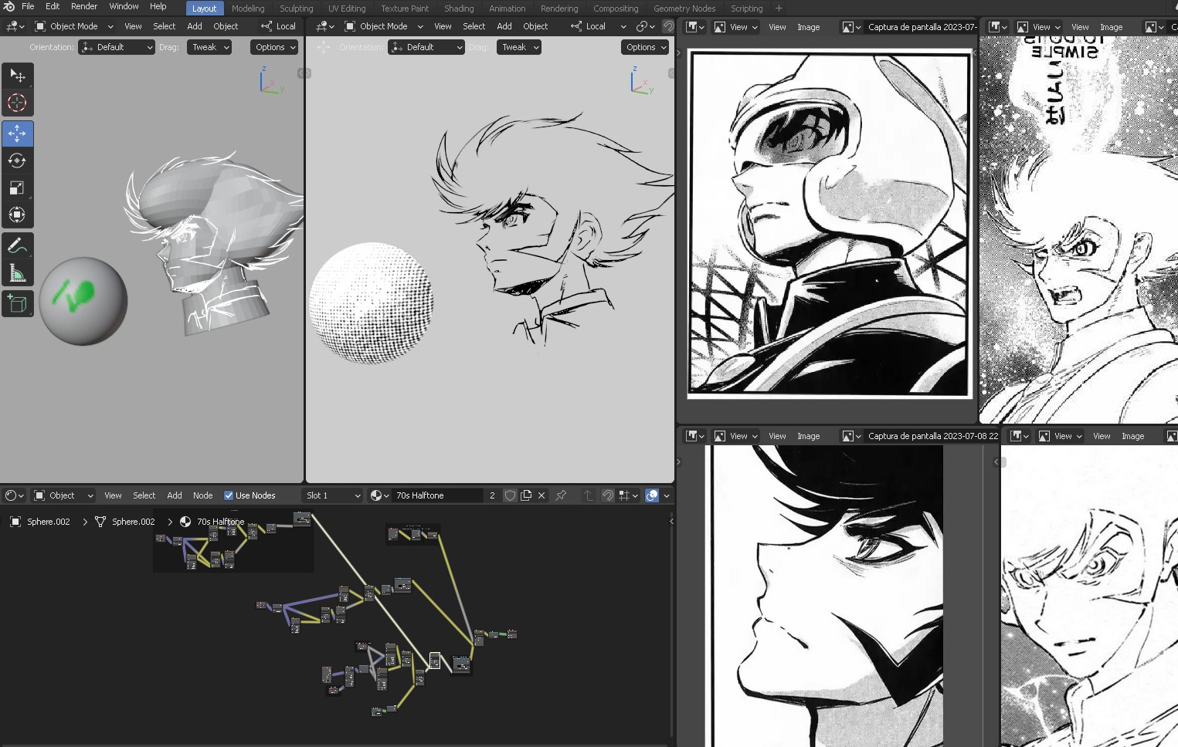Switch to the Shading workspace tab
1178x747 pixels.
point(459,8)
